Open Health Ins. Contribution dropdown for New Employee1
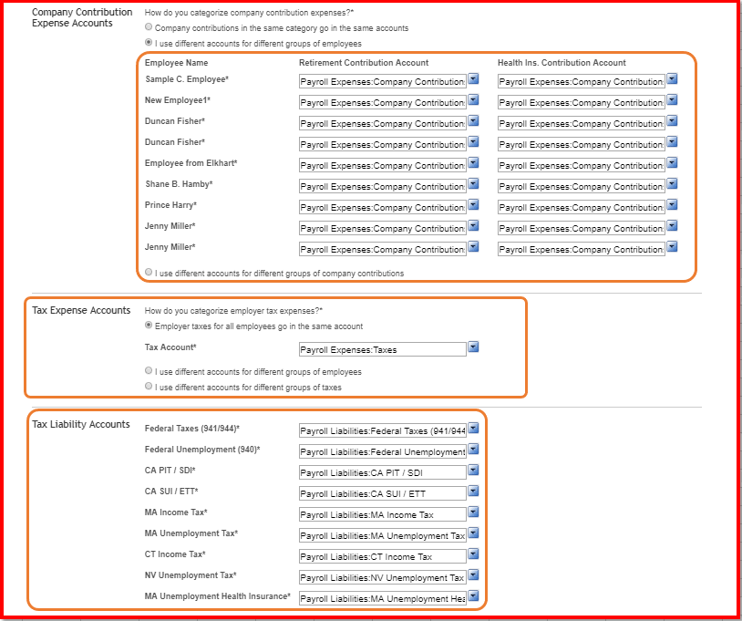Image resolution: width=742 pixels, height=621 pixels. pyautogui.click(x=672, y=100)
